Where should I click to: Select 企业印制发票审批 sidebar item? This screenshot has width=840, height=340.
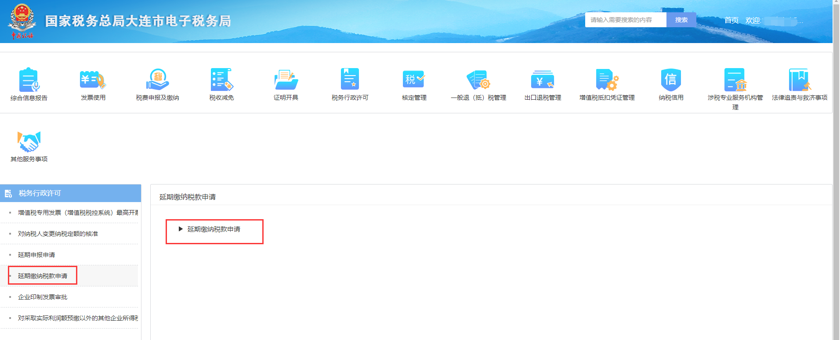click(43, 297)
